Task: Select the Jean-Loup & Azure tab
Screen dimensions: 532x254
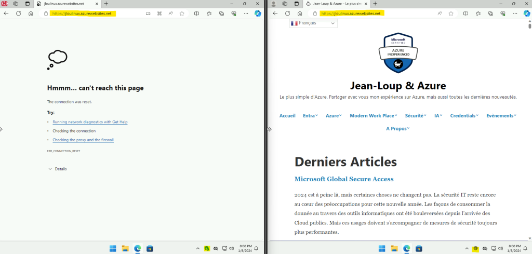Action: pos(336,4)
